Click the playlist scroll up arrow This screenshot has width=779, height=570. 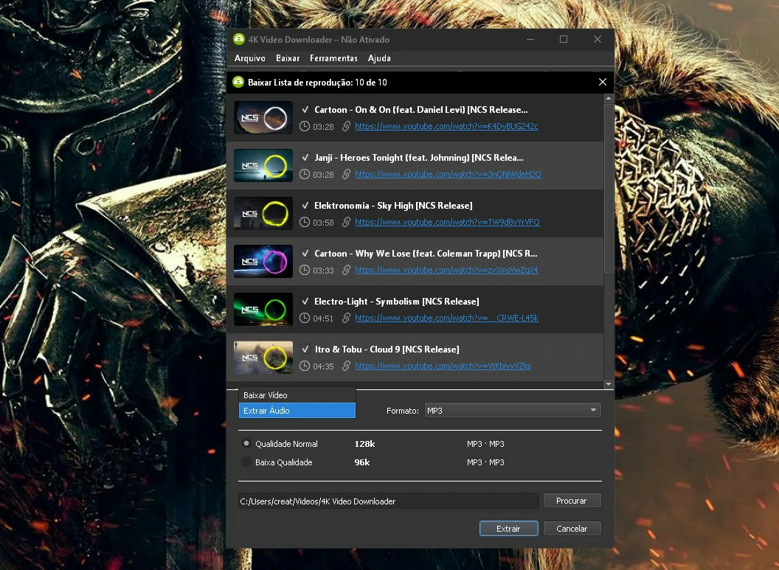click(609, 99)
